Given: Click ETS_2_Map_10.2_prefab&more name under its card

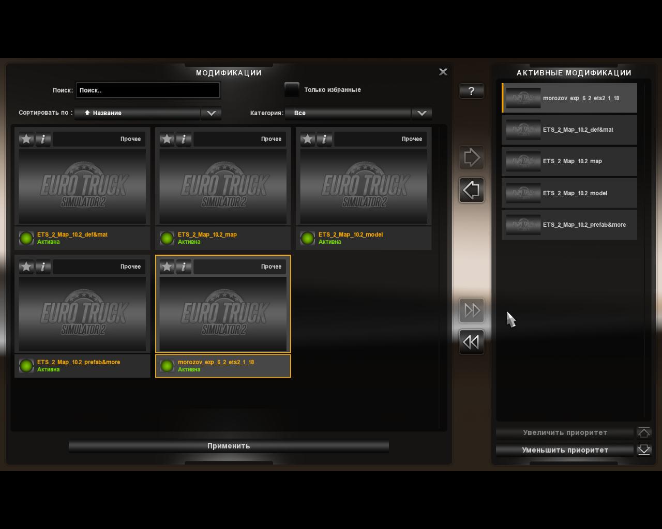Looking at the screenshot, I should tap(79, 362).
